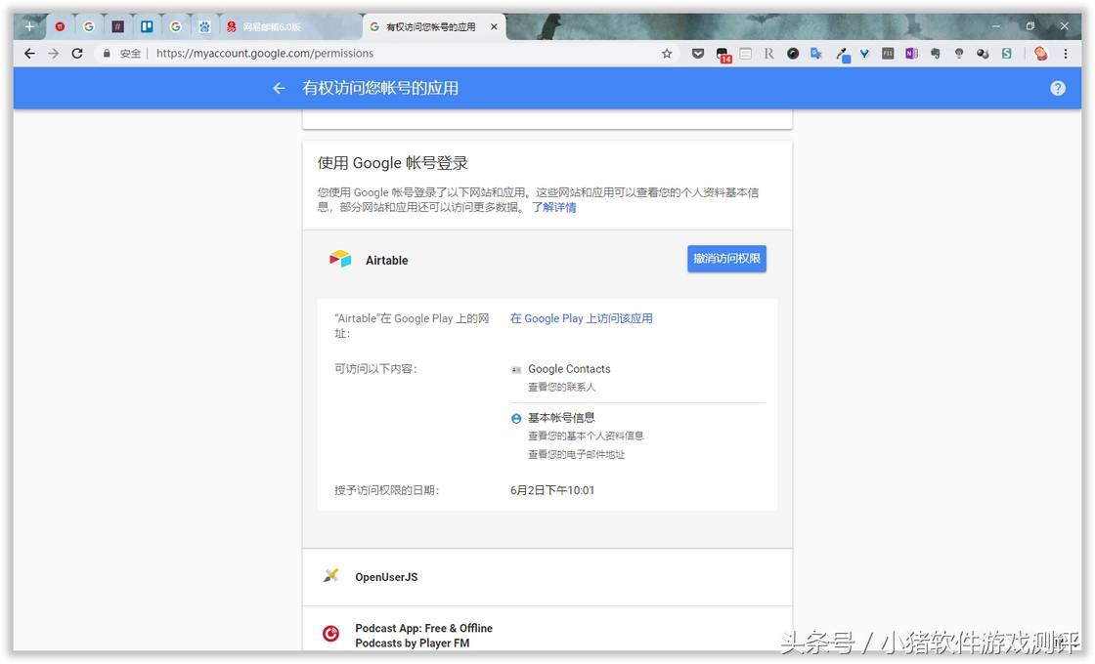Viewport: 1095px width, 664px height.
Task: Click the OpenUserJS app icon
Action: [x=330, y=576]
